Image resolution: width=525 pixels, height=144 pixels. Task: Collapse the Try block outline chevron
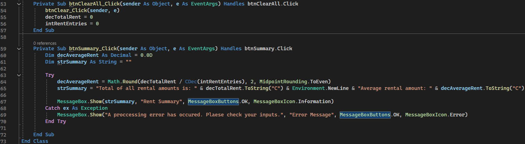[19, 75]
